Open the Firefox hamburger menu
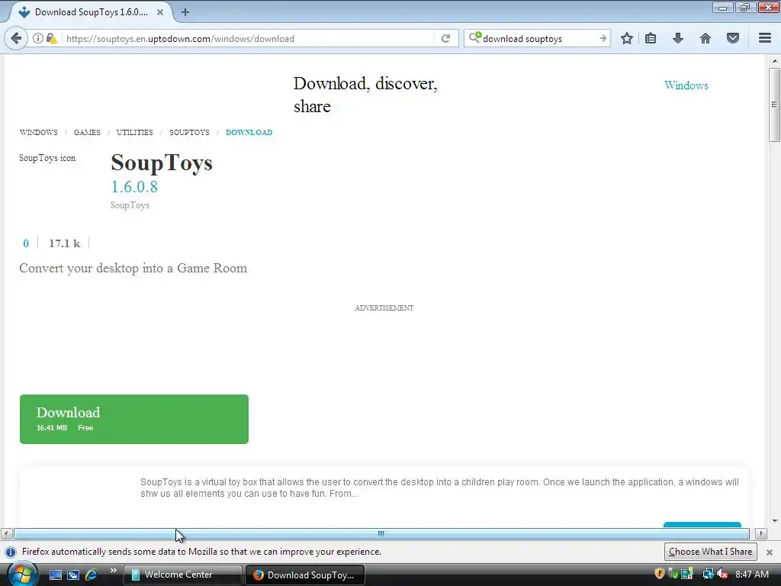The height and width of the screenshot is (586, 781). [765, 38]
